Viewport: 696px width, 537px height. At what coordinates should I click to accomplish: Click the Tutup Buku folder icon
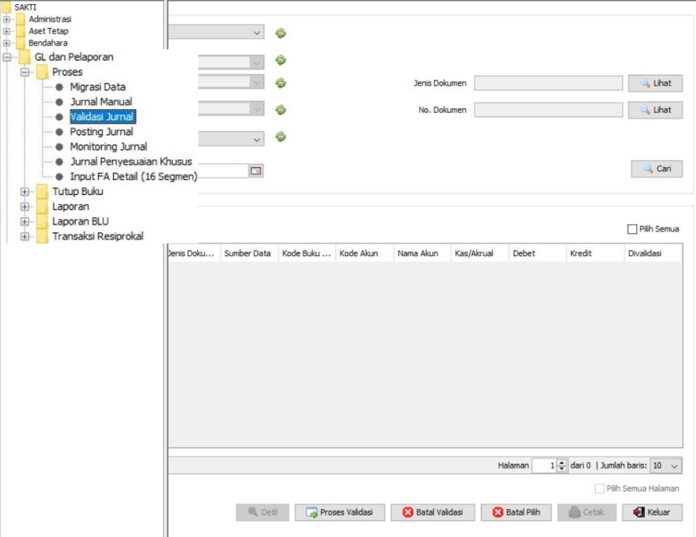(41, 192)
